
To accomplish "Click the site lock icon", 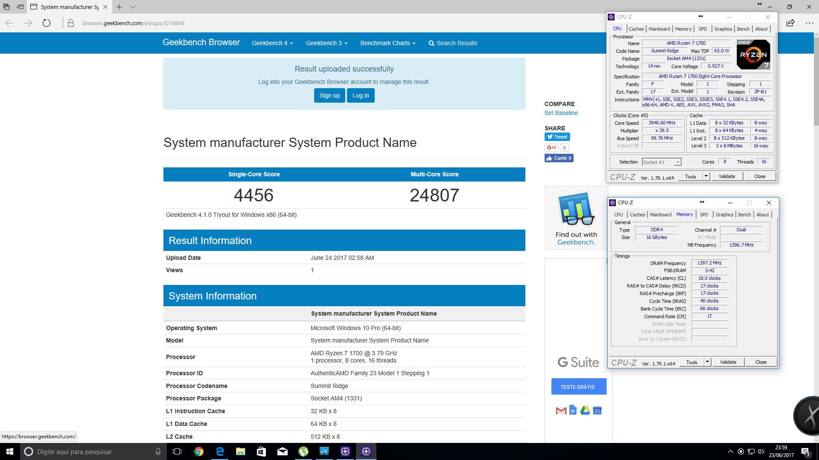I will point(71,23).
